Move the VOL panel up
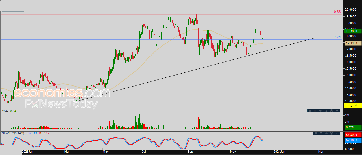 [x=320, y=111]
